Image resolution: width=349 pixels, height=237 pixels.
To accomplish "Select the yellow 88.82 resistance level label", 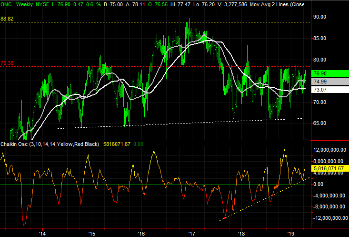I will [7, 19].
